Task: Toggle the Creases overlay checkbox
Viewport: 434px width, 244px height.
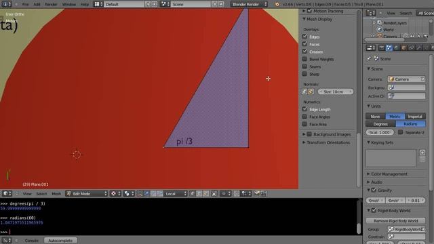Action: [x=304, y=52]
